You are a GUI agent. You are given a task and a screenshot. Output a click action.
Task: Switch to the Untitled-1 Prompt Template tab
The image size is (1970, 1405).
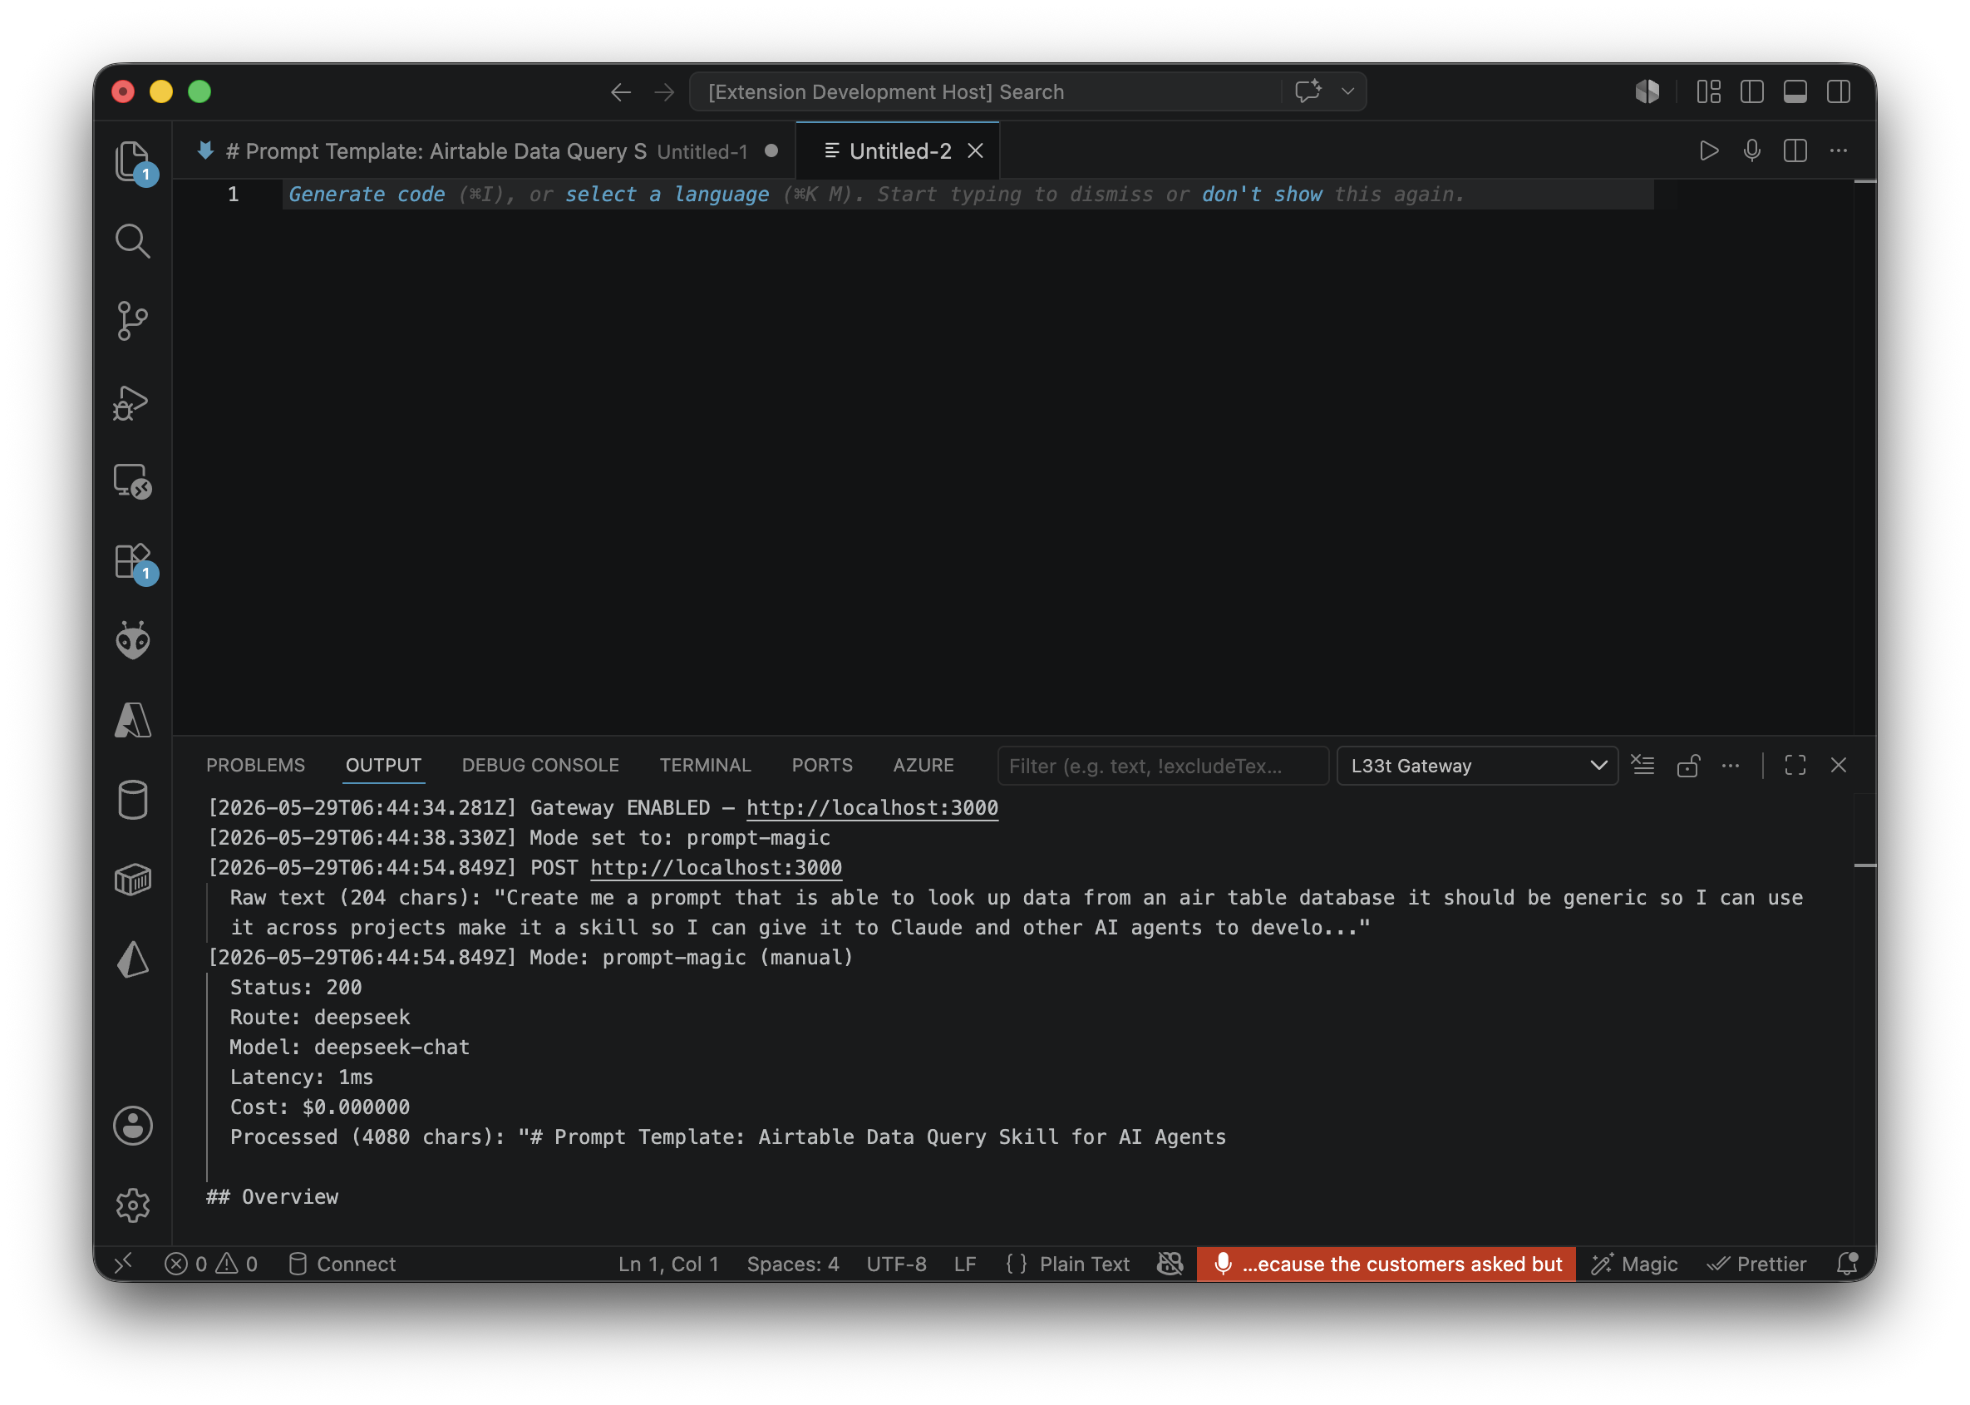click(485, 151)
